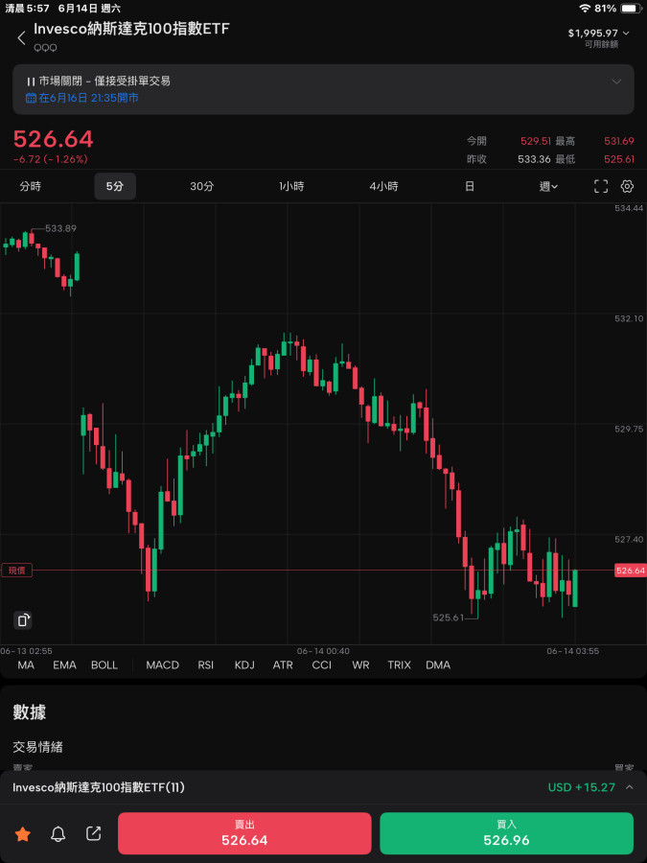The width and height of the screenshot is (647, 863).
Task: Enable the KDJ indicator
Action: [x=244, y=665]
